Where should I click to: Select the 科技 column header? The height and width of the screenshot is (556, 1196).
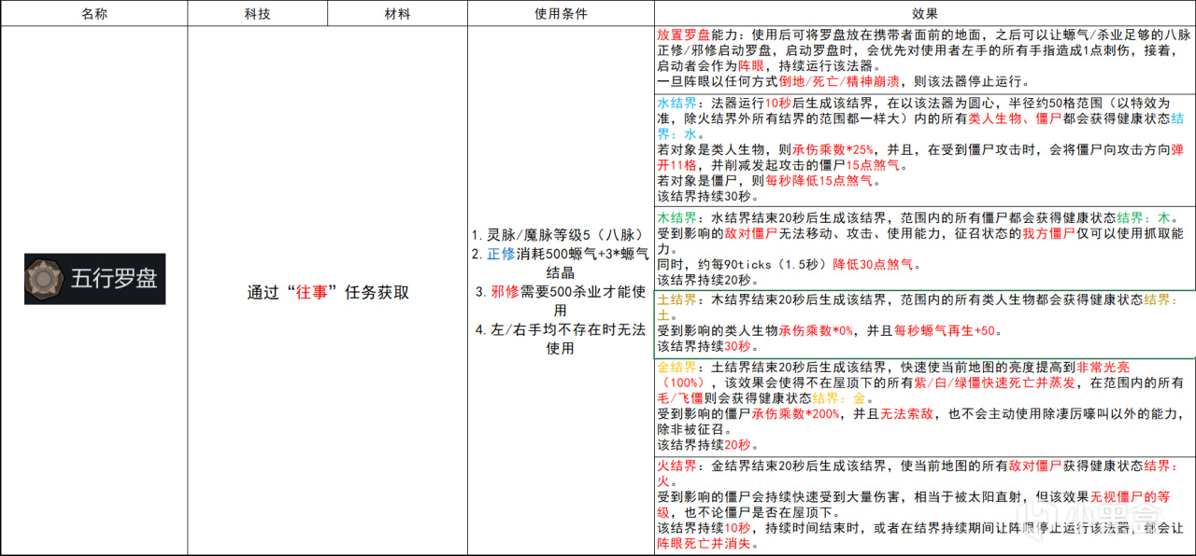click(x=257, y=13)
